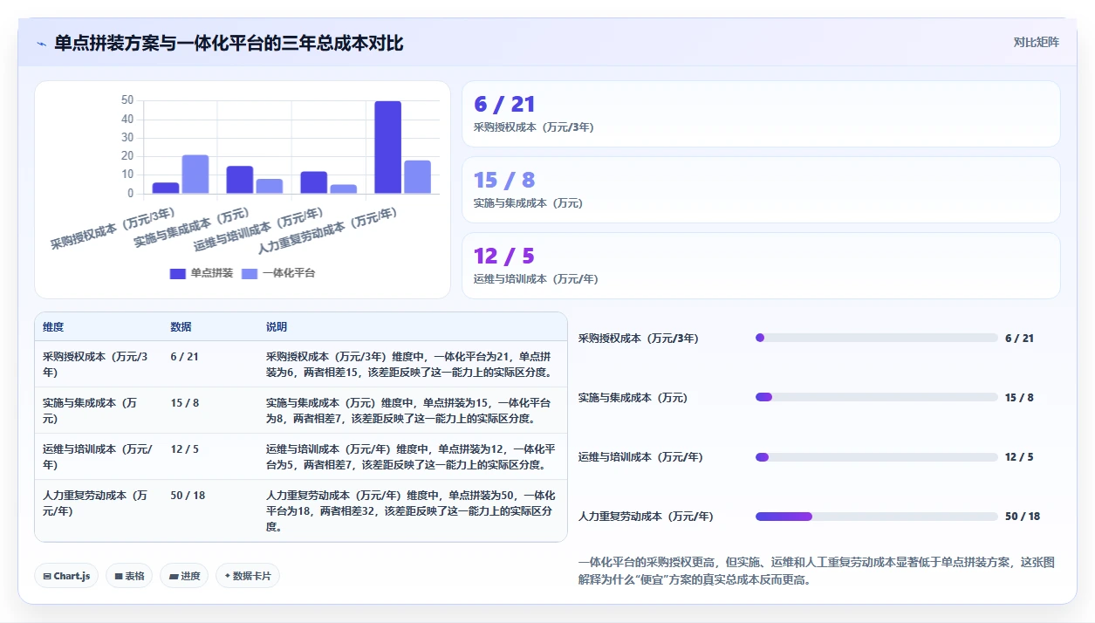Click the 6 / 21 value beside progress bar
The height and width of the screenshot is (623, 1095).
point(1019,338)
